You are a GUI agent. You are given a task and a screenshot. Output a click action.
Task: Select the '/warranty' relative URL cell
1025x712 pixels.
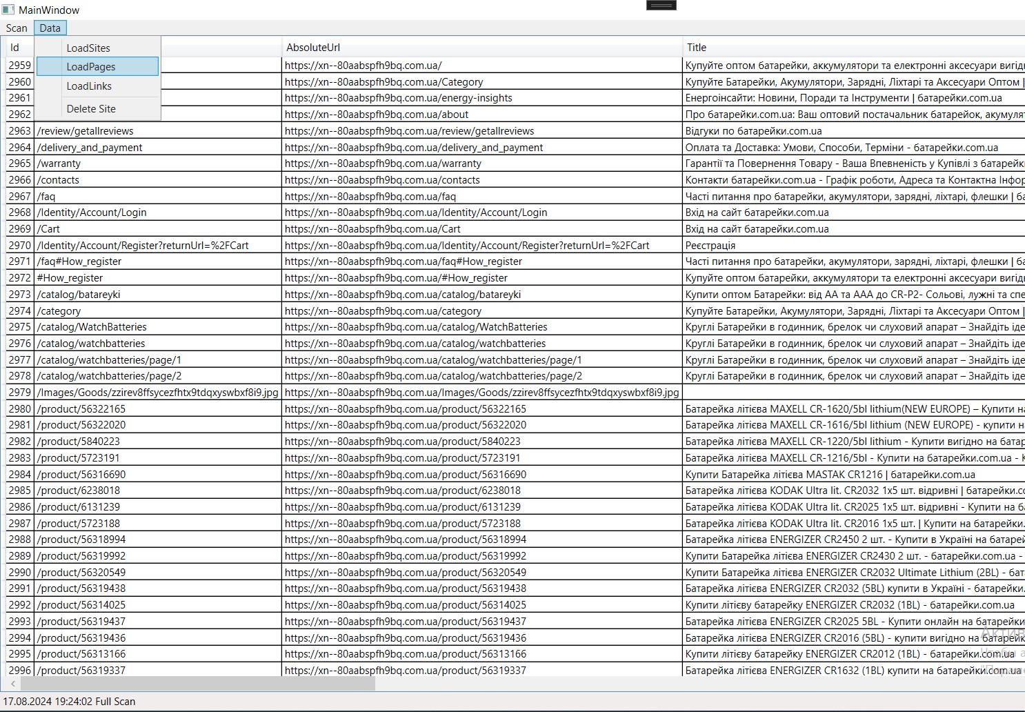click(158, 164)
